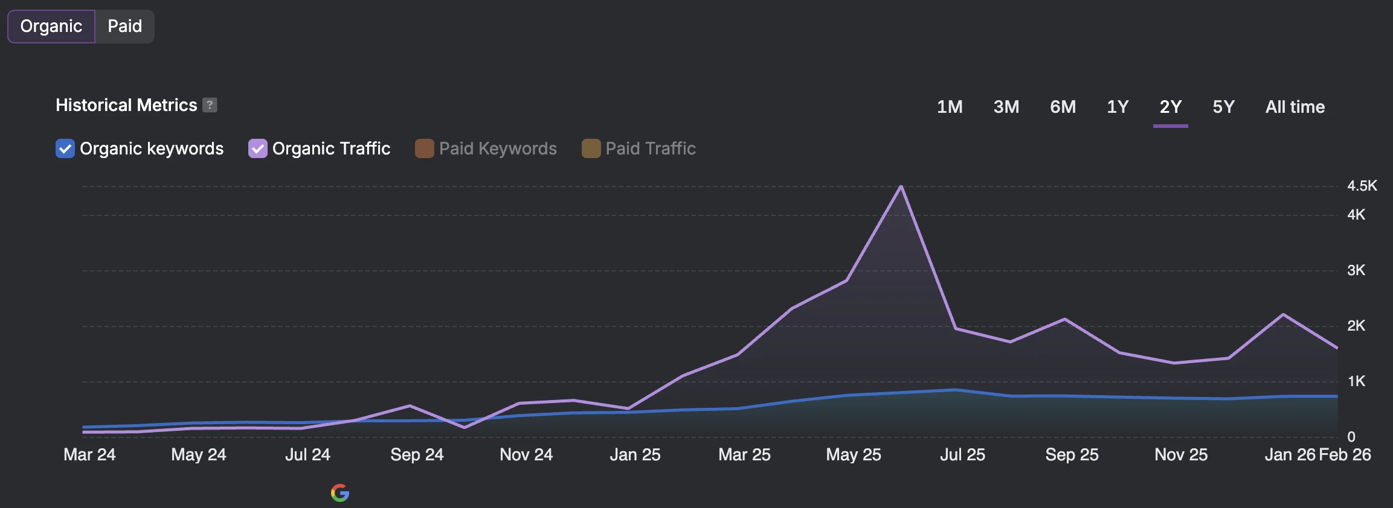Pick the 1Y time range
1393x508 pixels.
1118,107
